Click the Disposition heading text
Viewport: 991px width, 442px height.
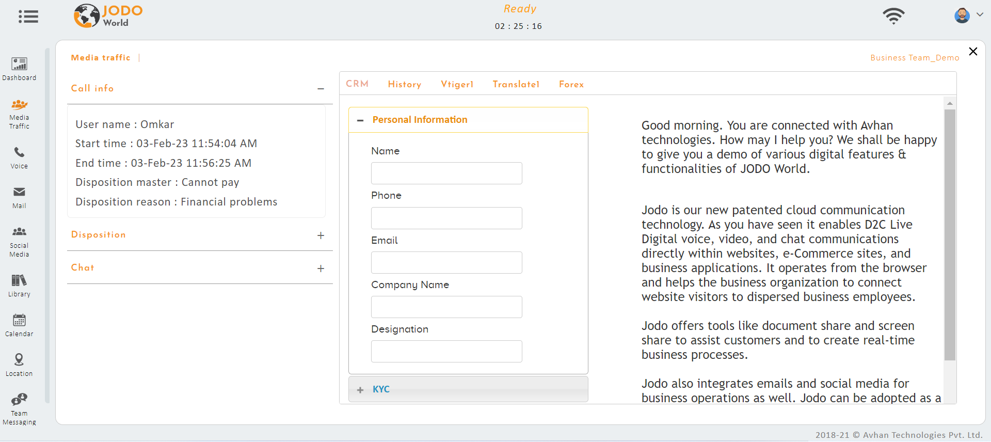point(99,234)
